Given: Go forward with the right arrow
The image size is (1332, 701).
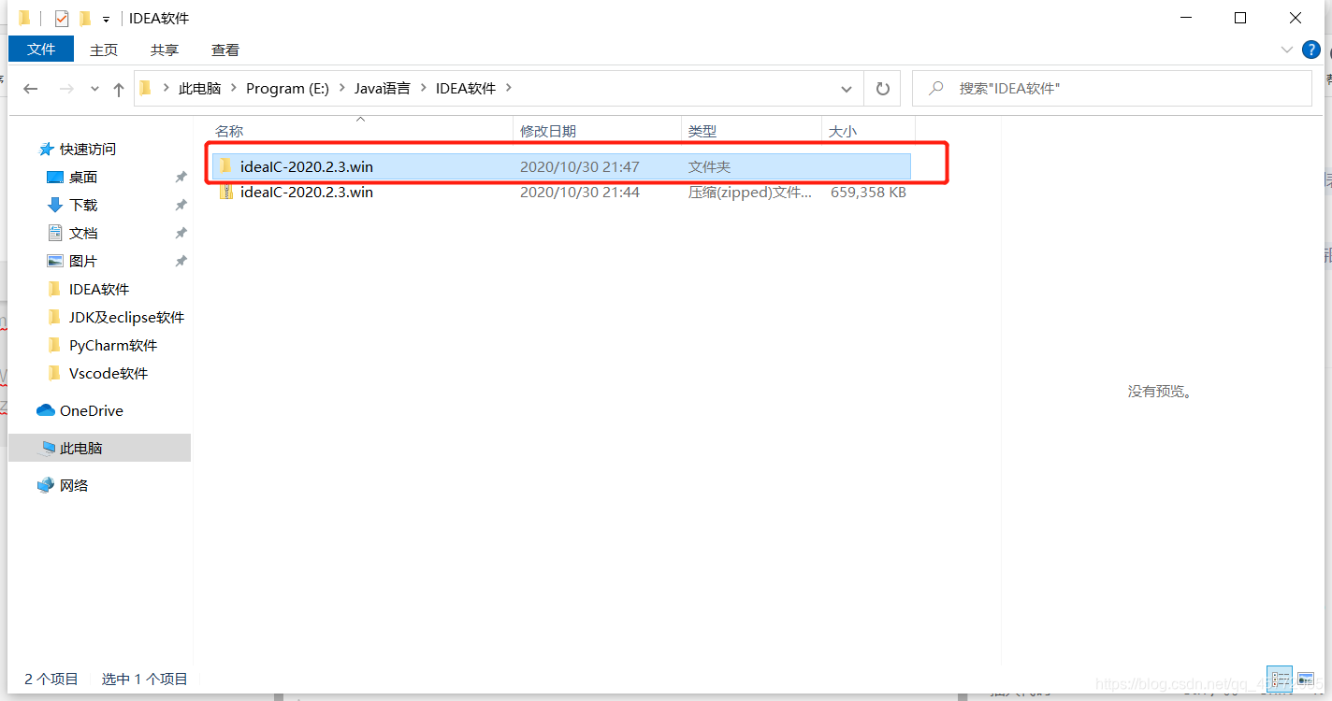Looking at the screenshot, I should pos(66,89).
